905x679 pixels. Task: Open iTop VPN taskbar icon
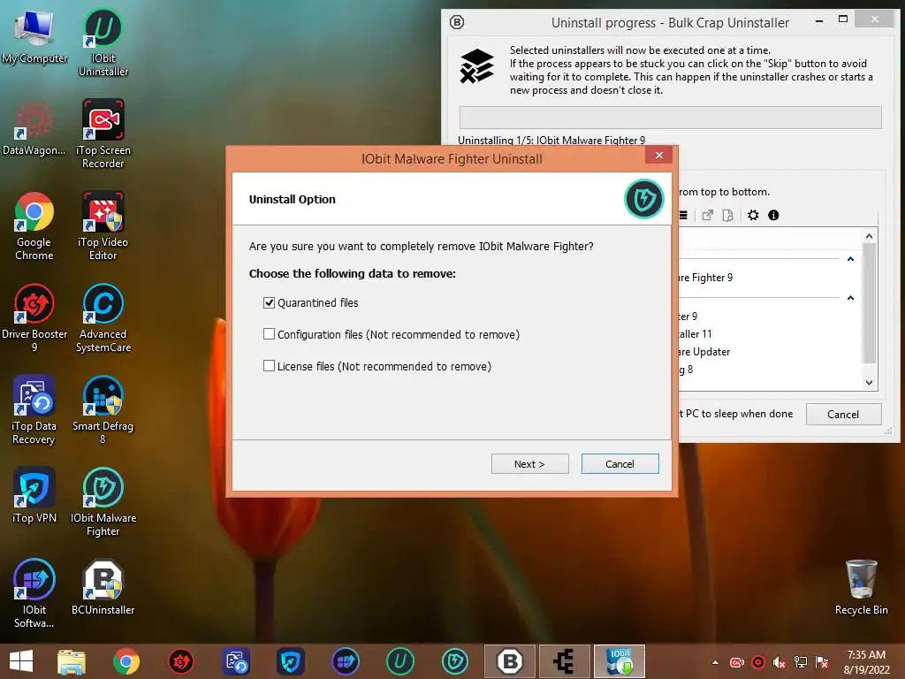pos(290,661)
